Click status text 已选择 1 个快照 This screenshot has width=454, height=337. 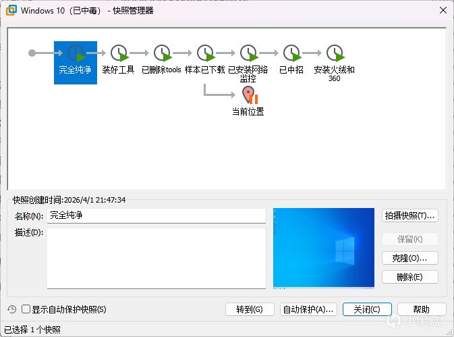tap(32, 330)
